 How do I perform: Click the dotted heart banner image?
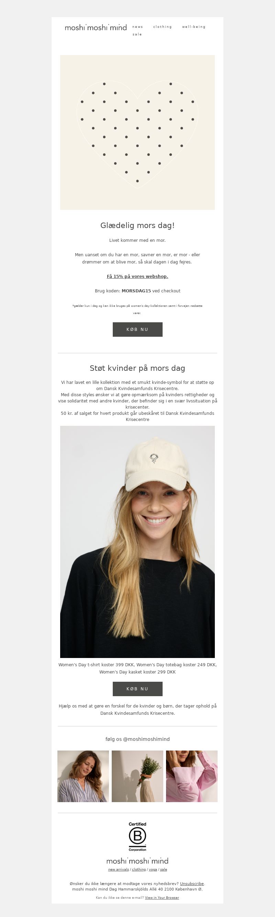[137, 132]
